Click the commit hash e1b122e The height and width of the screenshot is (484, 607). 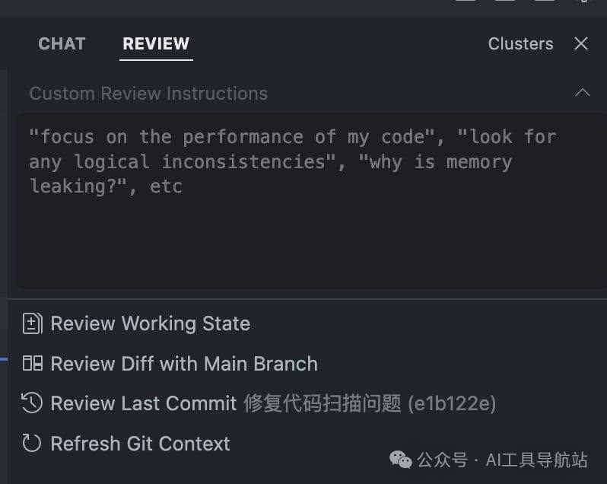[452, 403]
